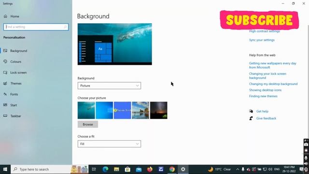
Task: Click the Get help link
Action: tap(262, 111)
